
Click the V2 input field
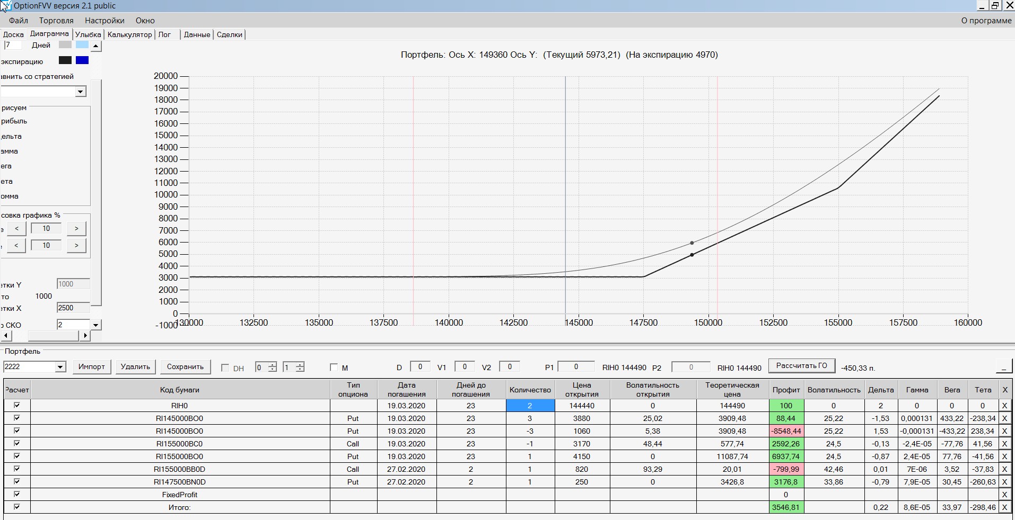click(x=510, y=366)
